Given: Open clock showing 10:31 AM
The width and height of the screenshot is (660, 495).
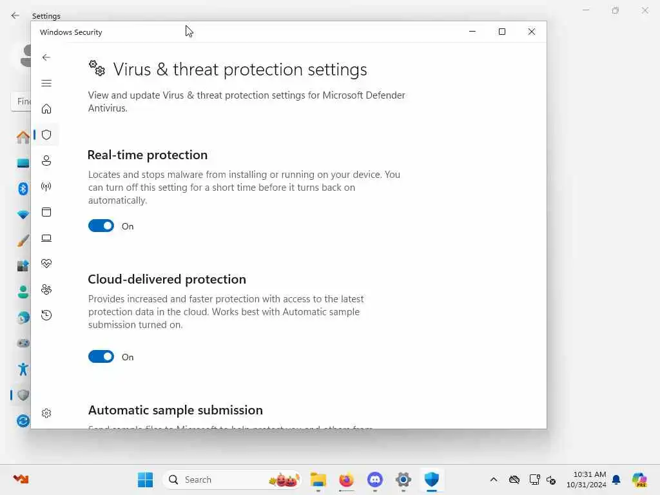Looking at the screenshot, I should click(x=587, y=480).
